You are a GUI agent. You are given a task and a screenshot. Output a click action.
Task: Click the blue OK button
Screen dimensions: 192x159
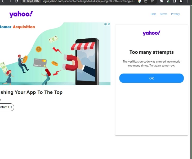(x=151, y=78)
